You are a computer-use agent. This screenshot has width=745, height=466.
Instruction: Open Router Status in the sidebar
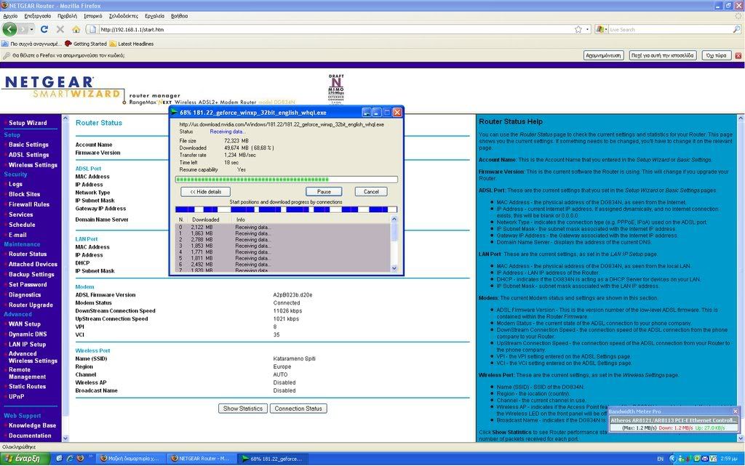pos(28,254)
